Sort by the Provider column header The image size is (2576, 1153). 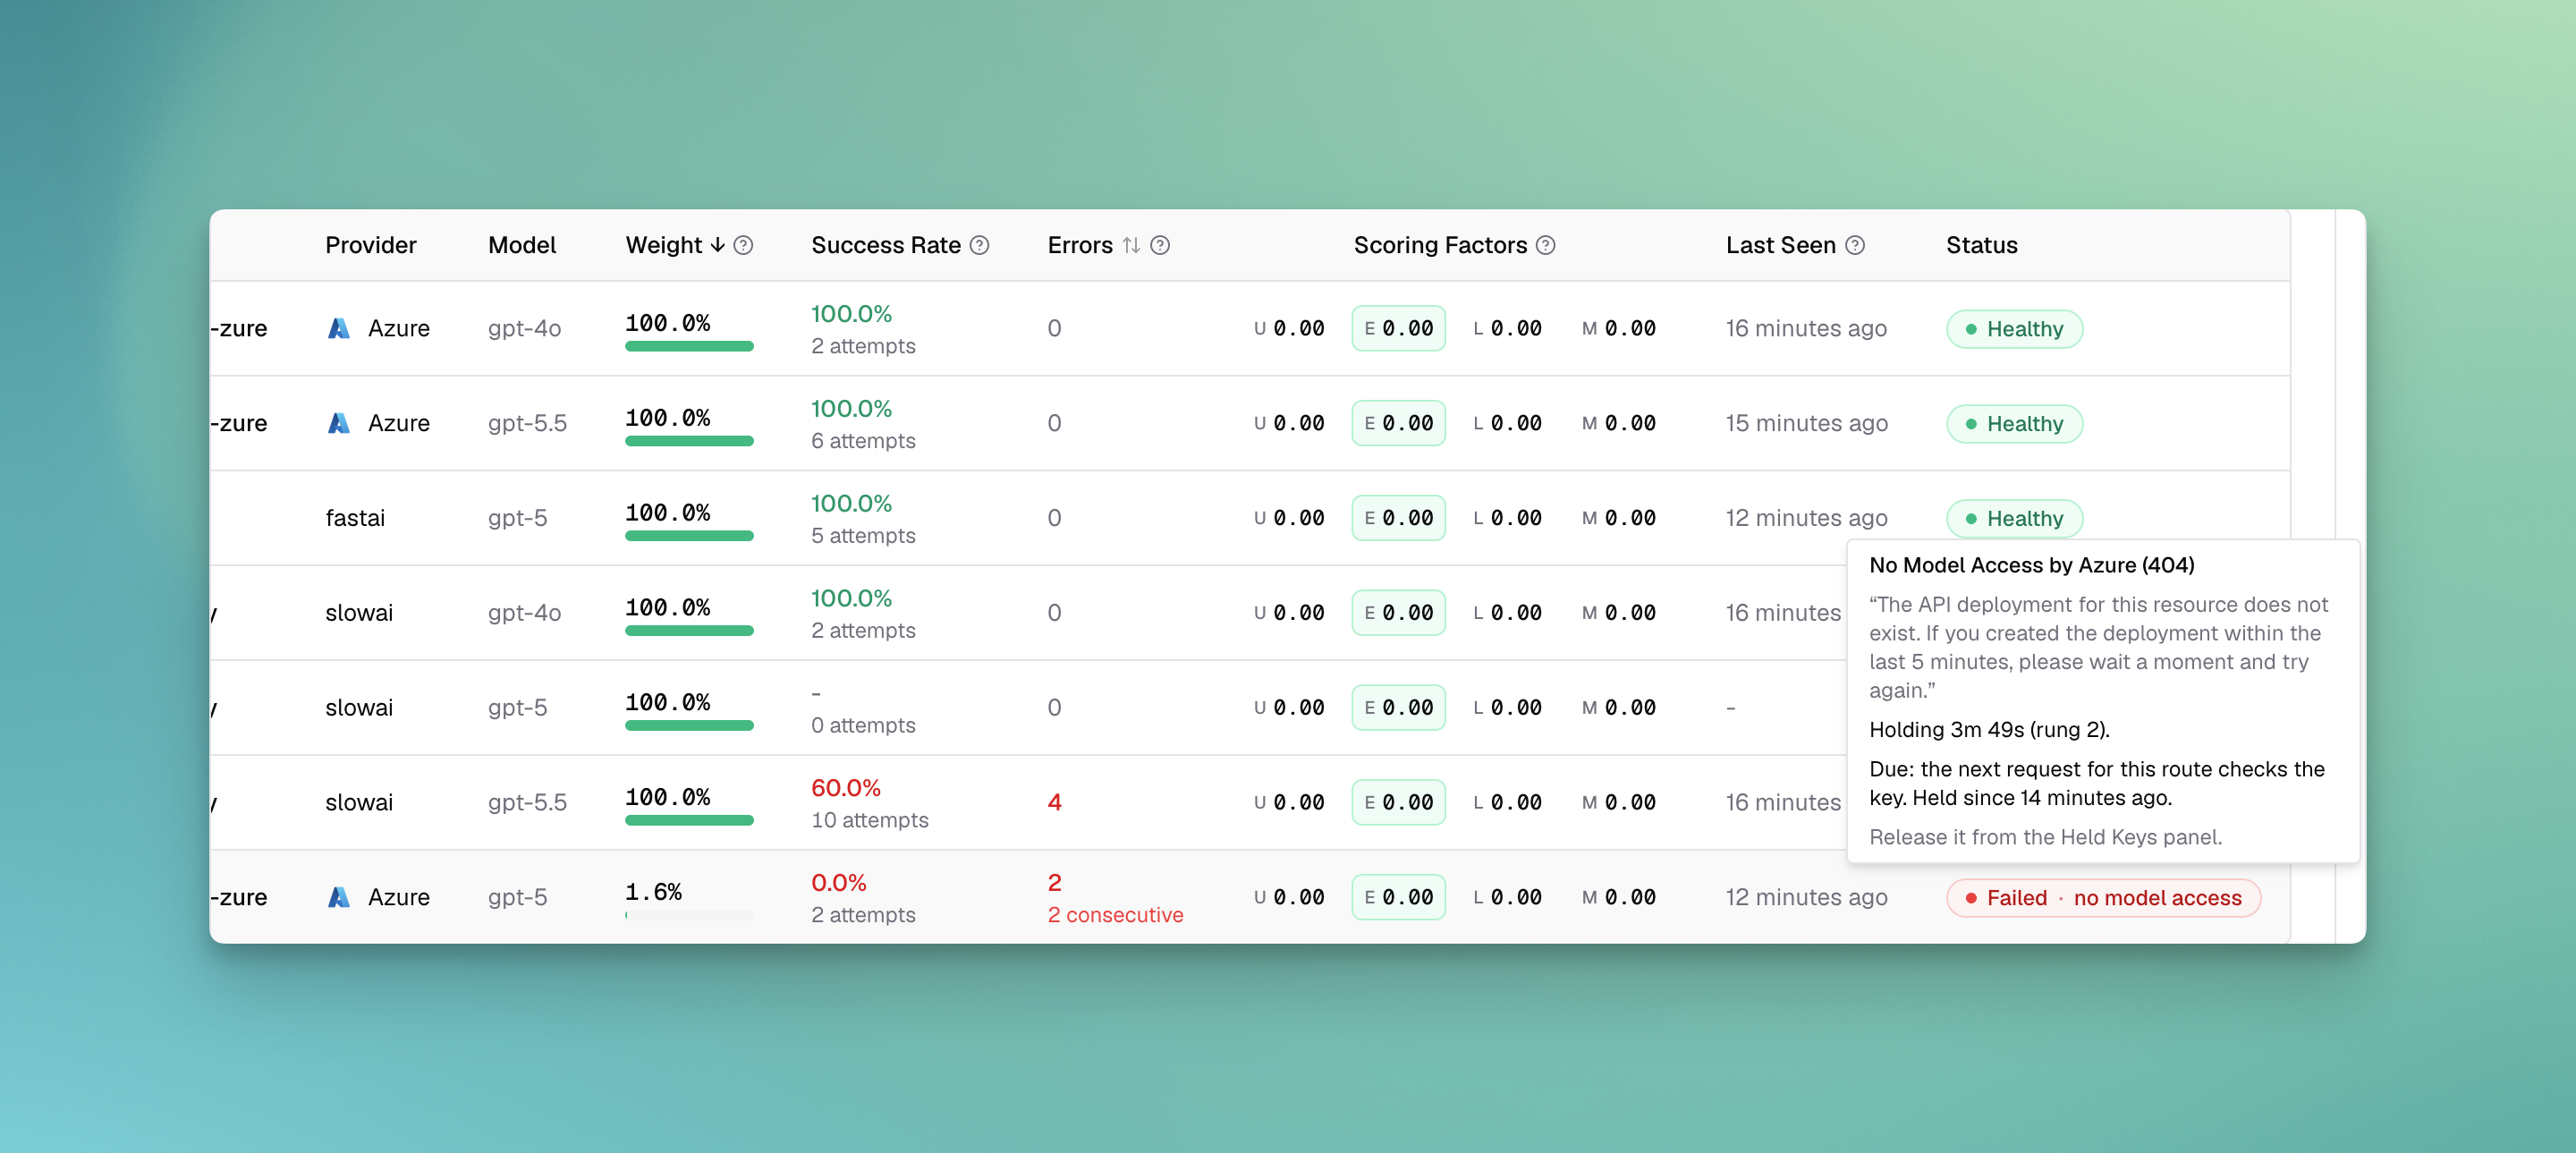tap(371, 245)
